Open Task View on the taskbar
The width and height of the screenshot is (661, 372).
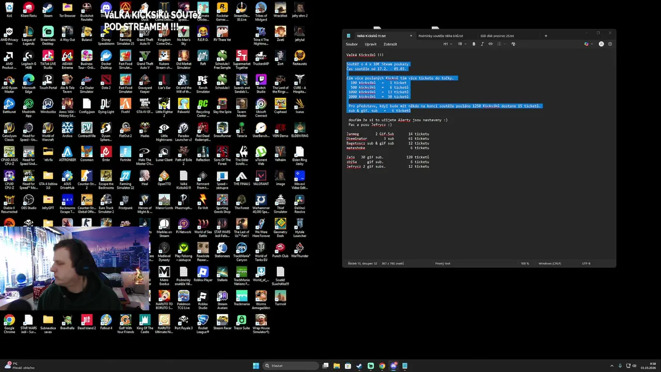tap(325, 366)
